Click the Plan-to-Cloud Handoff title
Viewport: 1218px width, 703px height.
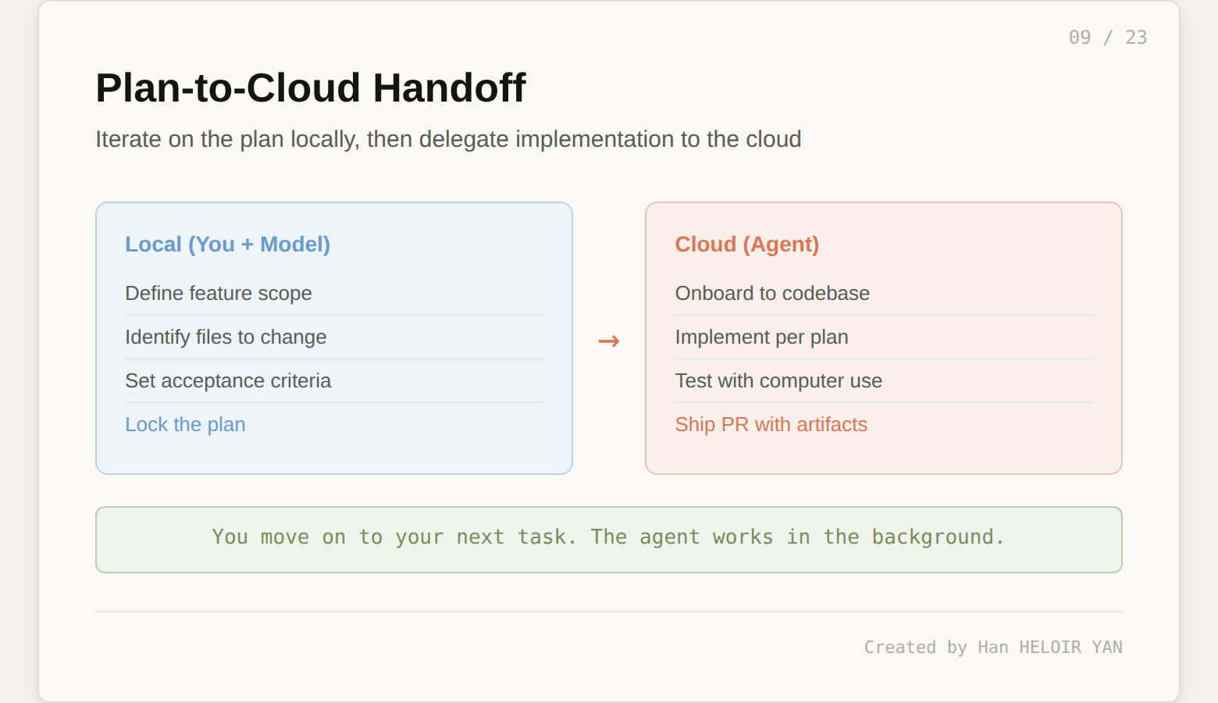(310, 87)
